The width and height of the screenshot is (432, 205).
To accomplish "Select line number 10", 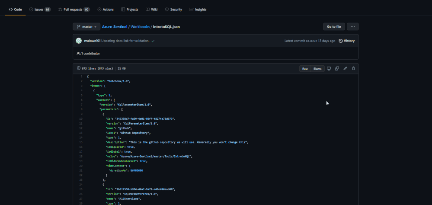I will [80, 119].
